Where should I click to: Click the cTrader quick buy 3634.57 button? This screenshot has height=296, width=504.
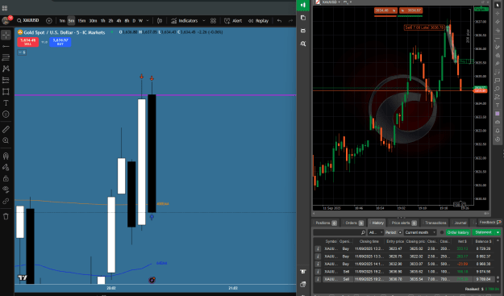[410, 10]
